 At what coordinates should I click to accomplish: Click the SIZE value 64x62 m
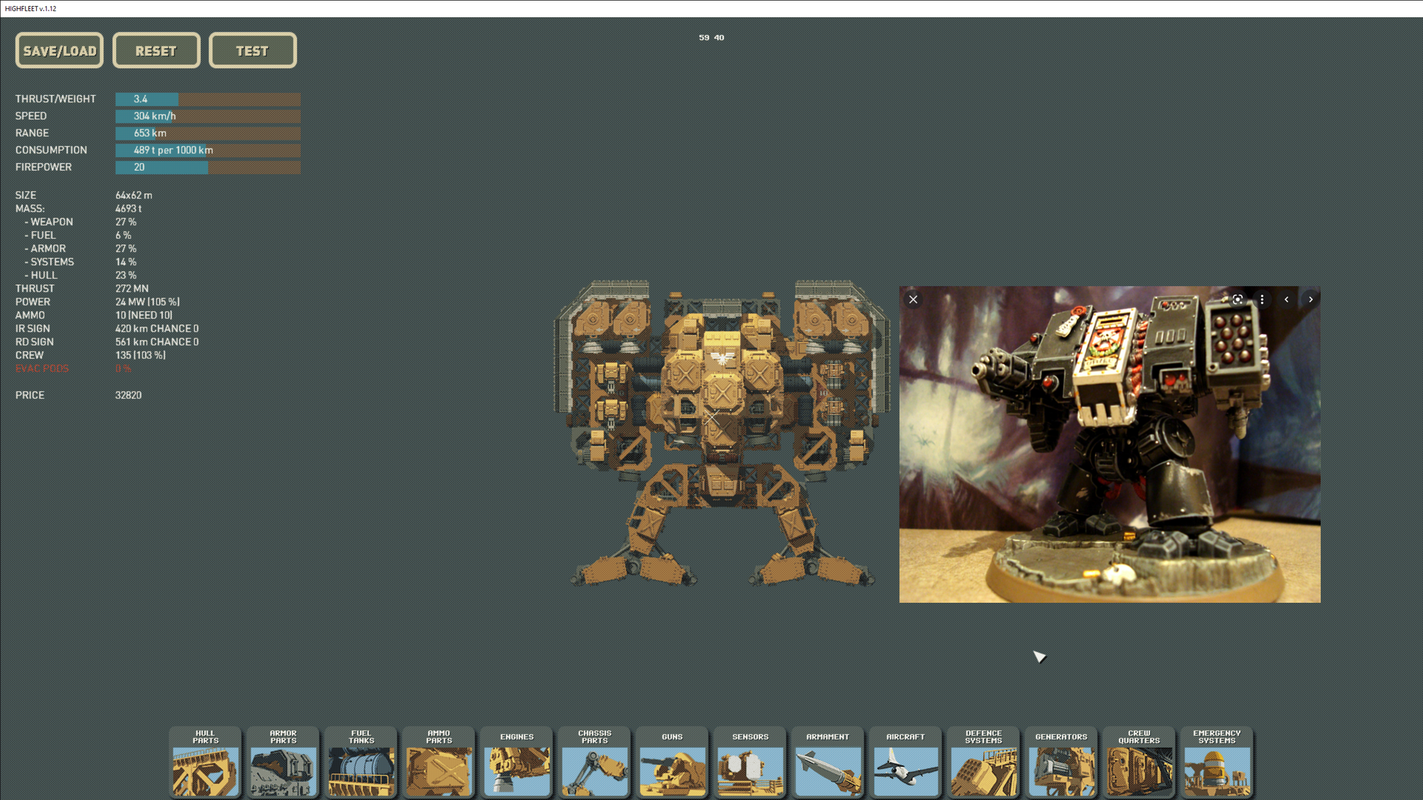coord(133,196)
